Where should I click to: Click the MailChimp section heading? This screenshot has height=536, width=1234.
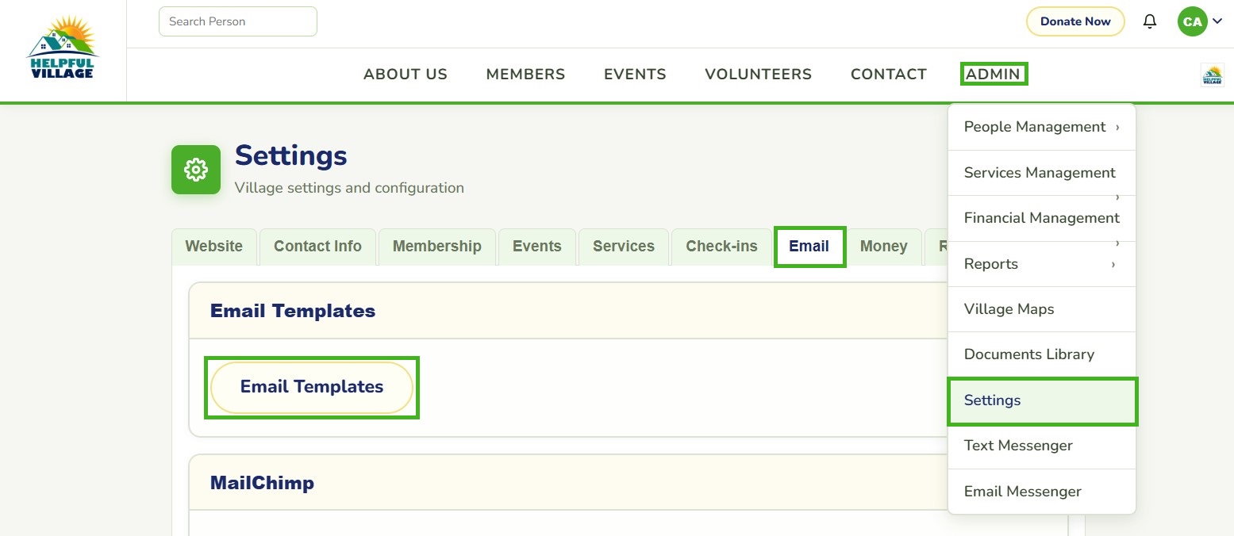point(262,483)
